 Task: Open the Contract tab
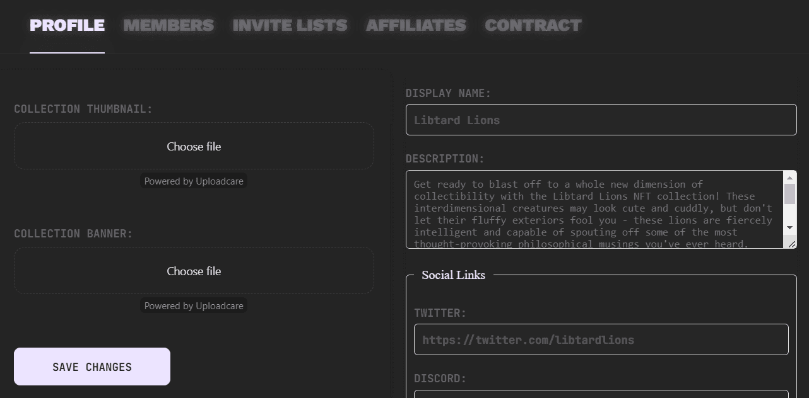(x=533, y=25)
